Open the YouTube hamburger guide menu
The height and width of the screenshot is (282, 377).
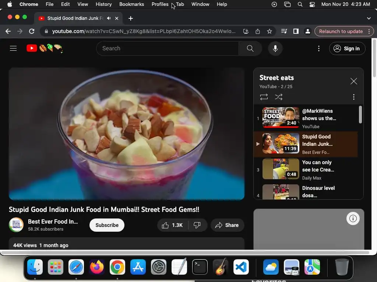[x=13, y=48]
